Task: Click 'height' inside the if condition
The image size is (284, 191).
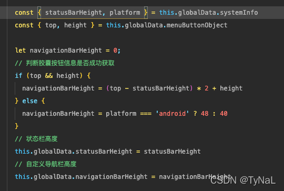Action: (68, 76)
